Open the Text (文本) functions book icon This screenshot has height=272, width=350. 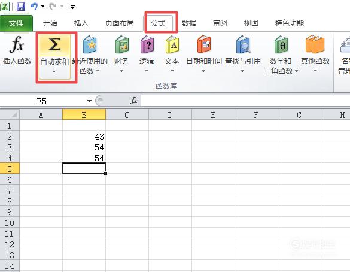coord(172,45)
